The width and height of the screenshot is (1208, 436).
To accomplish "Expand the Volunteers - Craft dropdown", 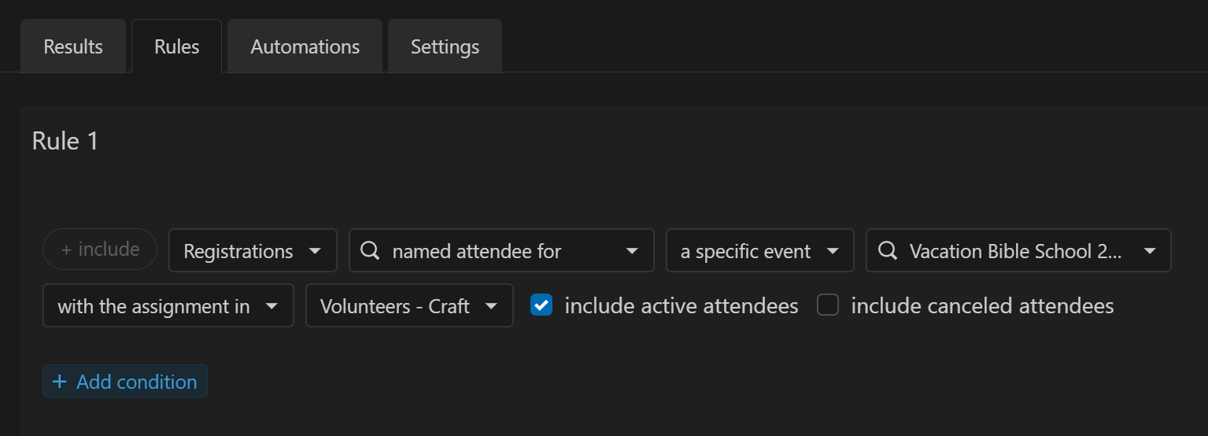I will pos(409,305).
